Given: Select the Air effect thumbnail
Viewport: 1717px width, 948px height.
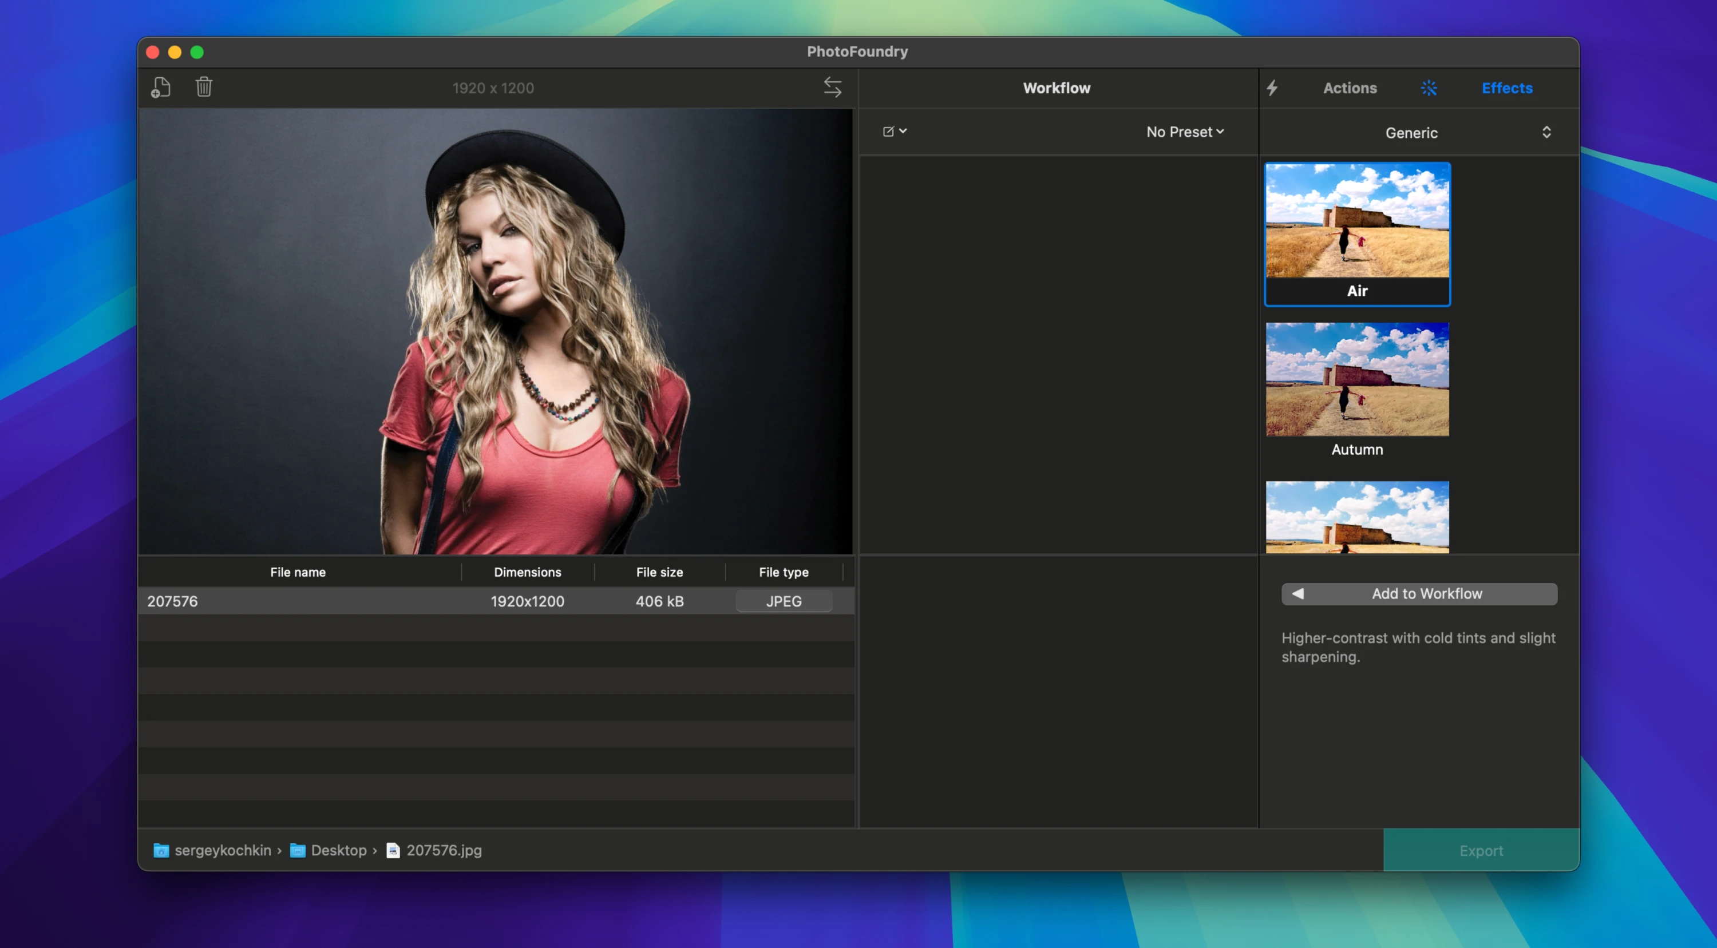Looking at the screenshot, I should tap(1357, 233).
